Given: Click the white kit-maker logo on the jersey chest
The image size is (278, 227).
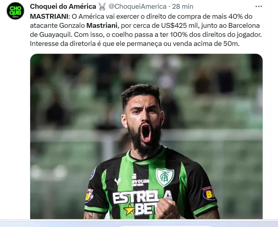Looking at the screenshot, I should coord(118,181).
